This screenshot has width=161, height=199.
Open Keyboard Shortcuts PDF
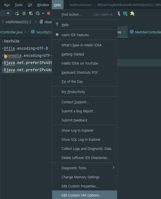tap(85, 73)
